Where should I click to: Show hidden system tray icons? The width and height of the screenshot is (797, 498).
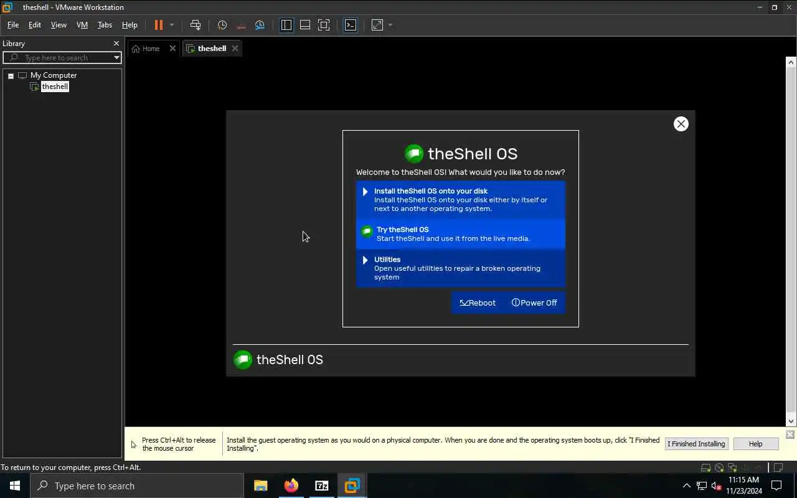(686, 486)
